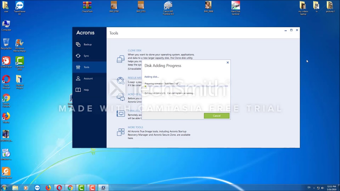340x191 pixels.
Task: Open Windows Media Player from taskbar
Action: [x=26, y=188]
